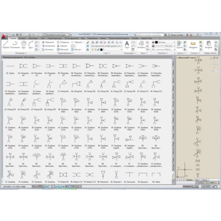Toggle the highlighted blue status bar mode button
The height and width of the screenshot is (221, 221).
tap(70, 187)
